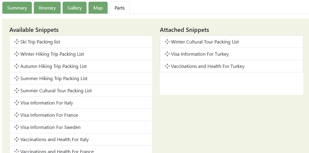Open the Summary tab
This screenshot has height=153, width=309.
tap(17, 8)
